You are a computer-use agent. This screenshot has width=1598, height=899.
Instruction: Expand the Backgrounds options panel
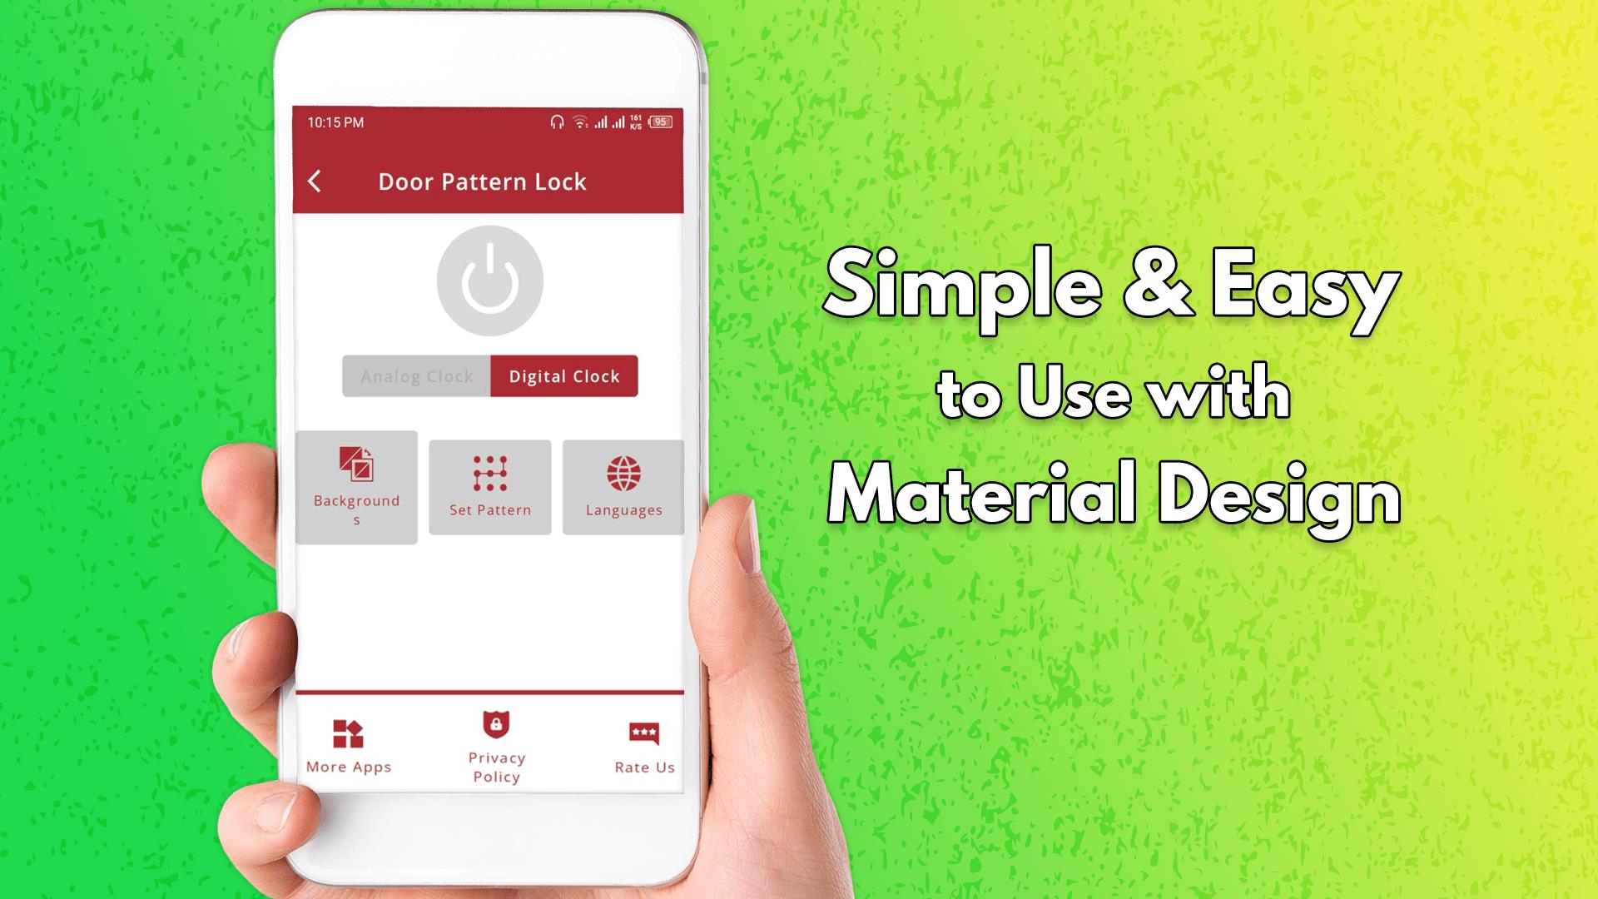tap(357, 487)
